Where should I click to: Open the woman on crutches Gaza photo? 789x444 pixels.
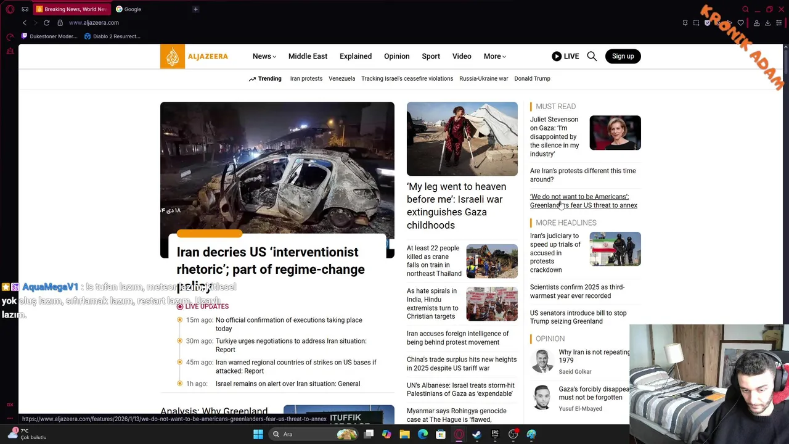click(x=462, y=139)
